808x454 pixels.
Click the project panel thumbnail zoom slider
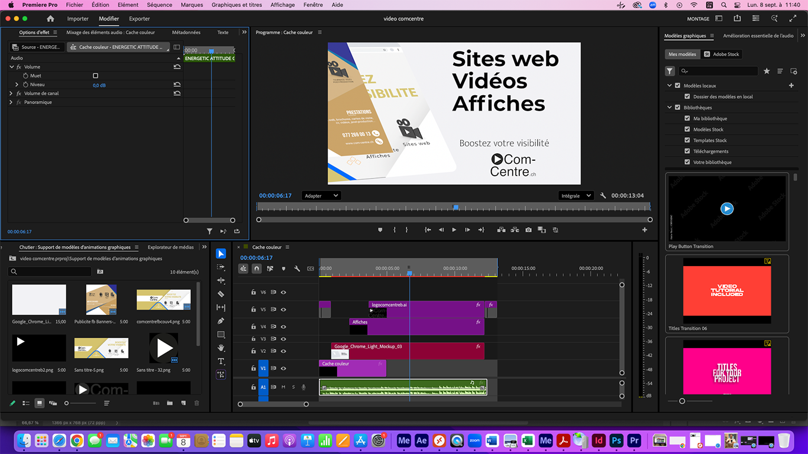[80, 403]
